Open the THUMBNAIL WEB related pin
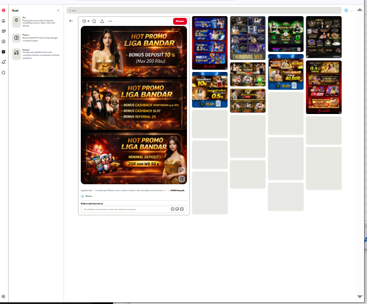The width and height of the screenshot is (367, 304). point(248,38)
